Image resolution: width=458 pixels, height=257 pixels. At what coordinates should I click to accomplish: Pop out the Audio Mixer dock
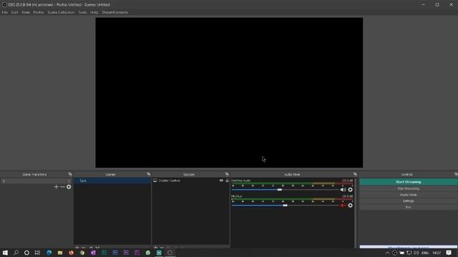pyautogui.click(x=355, y=174)
